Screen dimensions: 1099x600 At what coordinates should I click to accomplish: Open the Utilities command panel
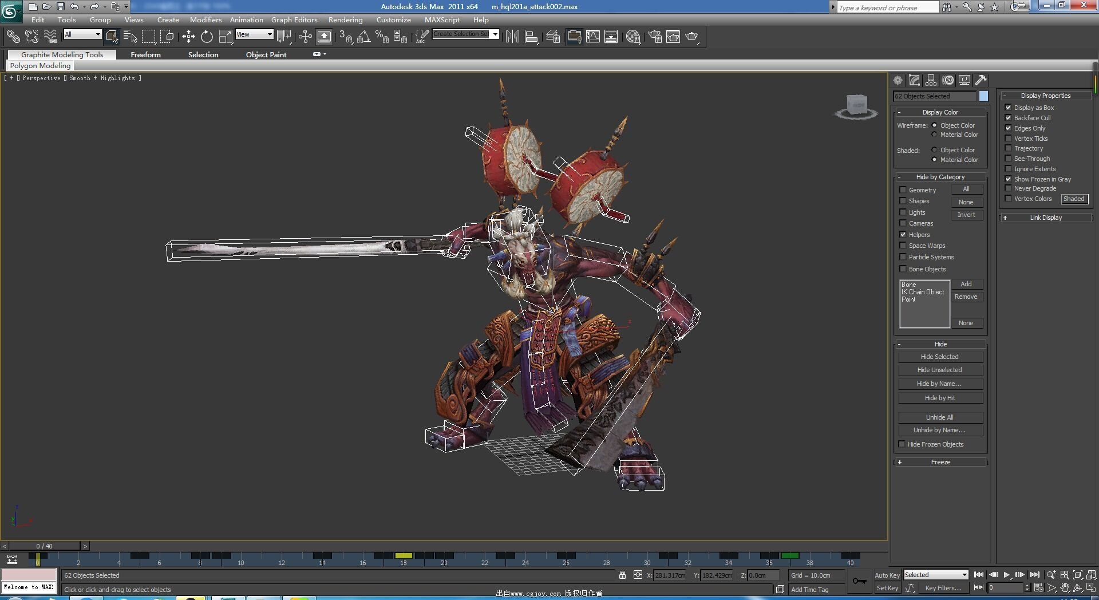click(981, 80)
